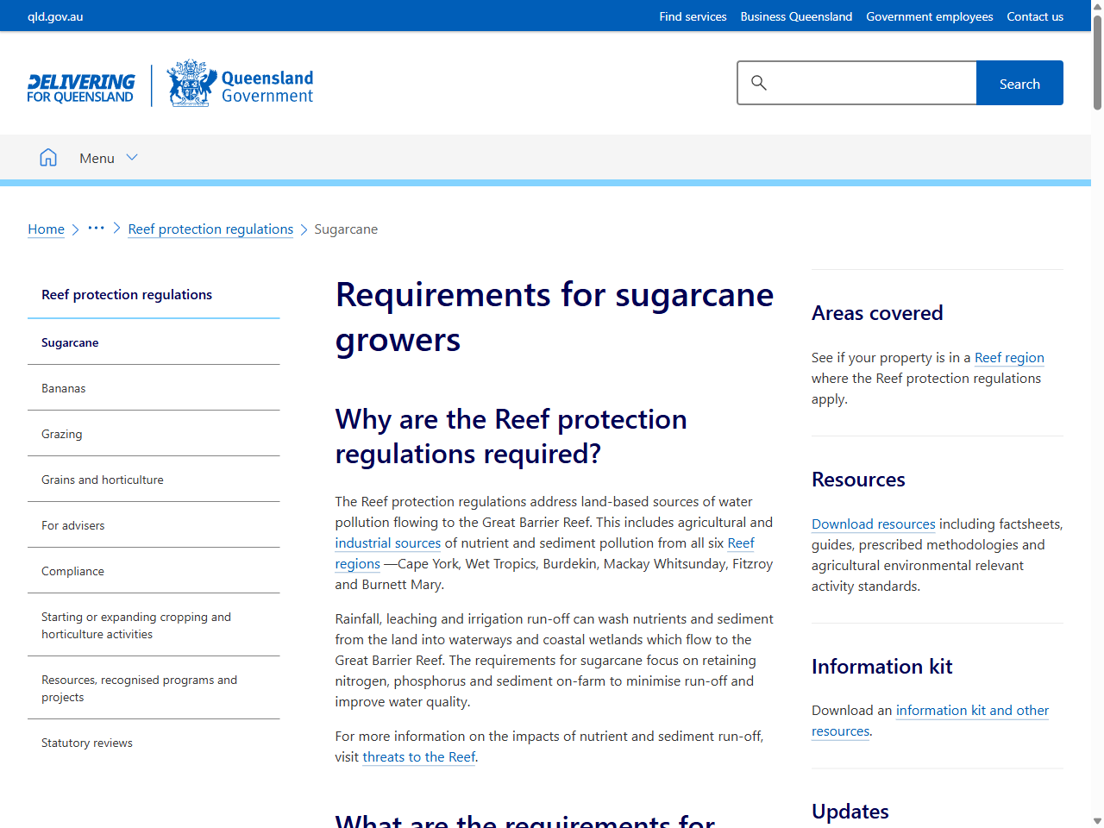
Task: Select Grazing from the left navigation
Action: (x=61, y=433)
